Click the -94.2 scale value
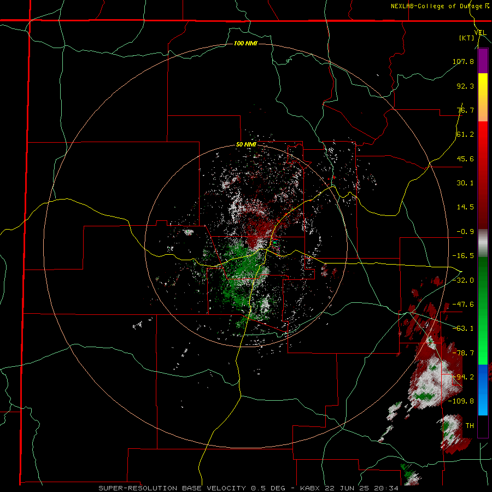Screen dimensions: 492x492 click(x=463, y=377)
